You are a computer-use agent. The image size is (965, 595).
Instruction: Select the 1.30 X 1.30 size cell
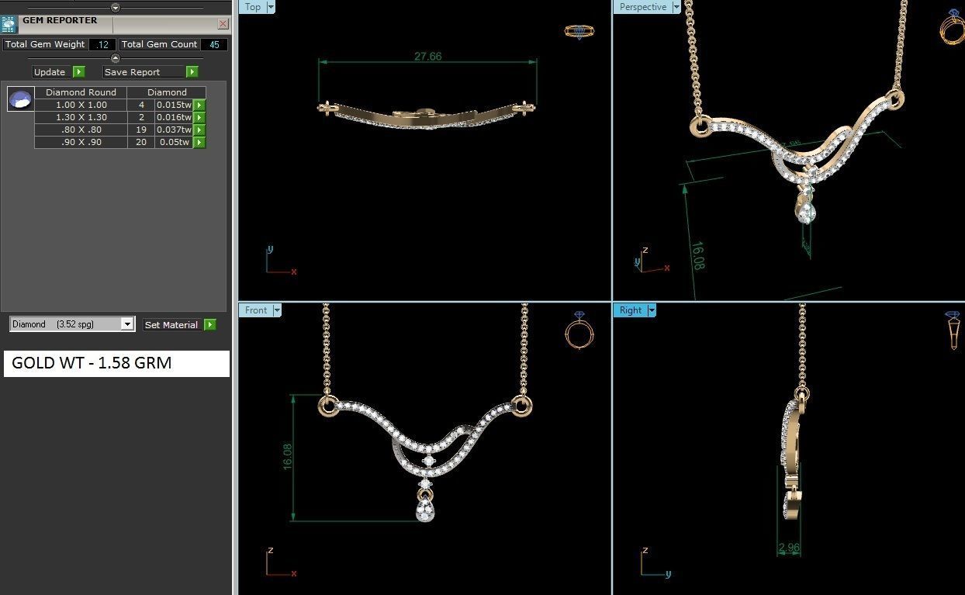[x=81, y=117]
